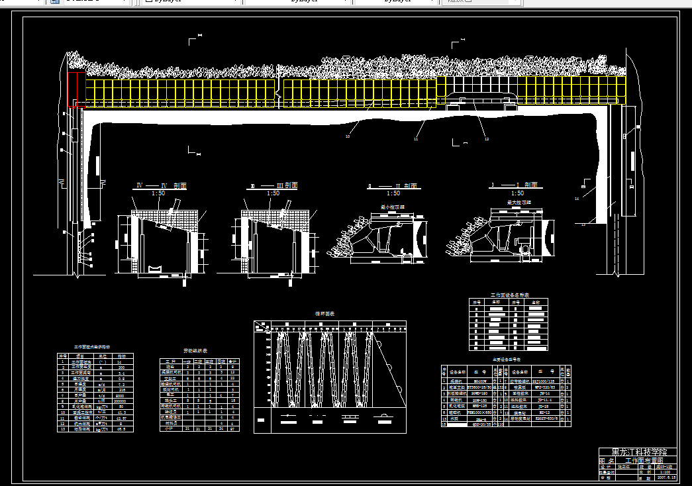Click callout number 12 below the shearer
This screenshot has height=486, width=692.
pyautogui.click(x=487, y=139)
